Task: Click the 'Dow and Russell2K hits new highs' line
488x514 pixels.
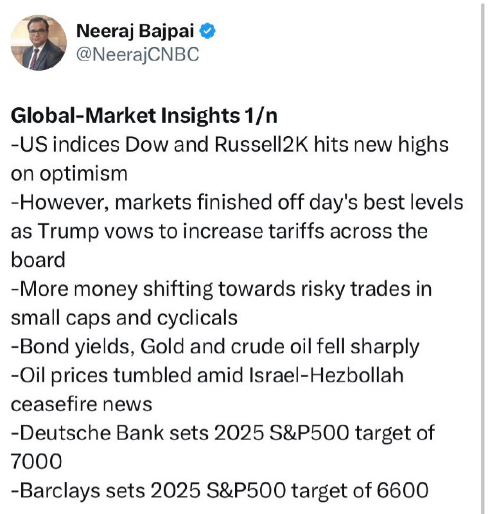Action: 286,145
